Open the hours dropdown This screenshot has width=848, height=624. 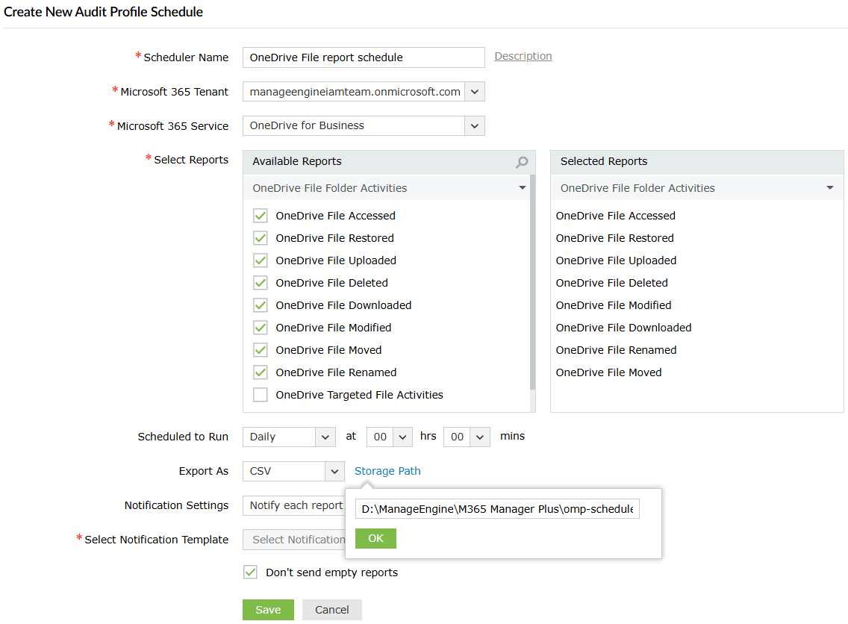pos(402,437)
